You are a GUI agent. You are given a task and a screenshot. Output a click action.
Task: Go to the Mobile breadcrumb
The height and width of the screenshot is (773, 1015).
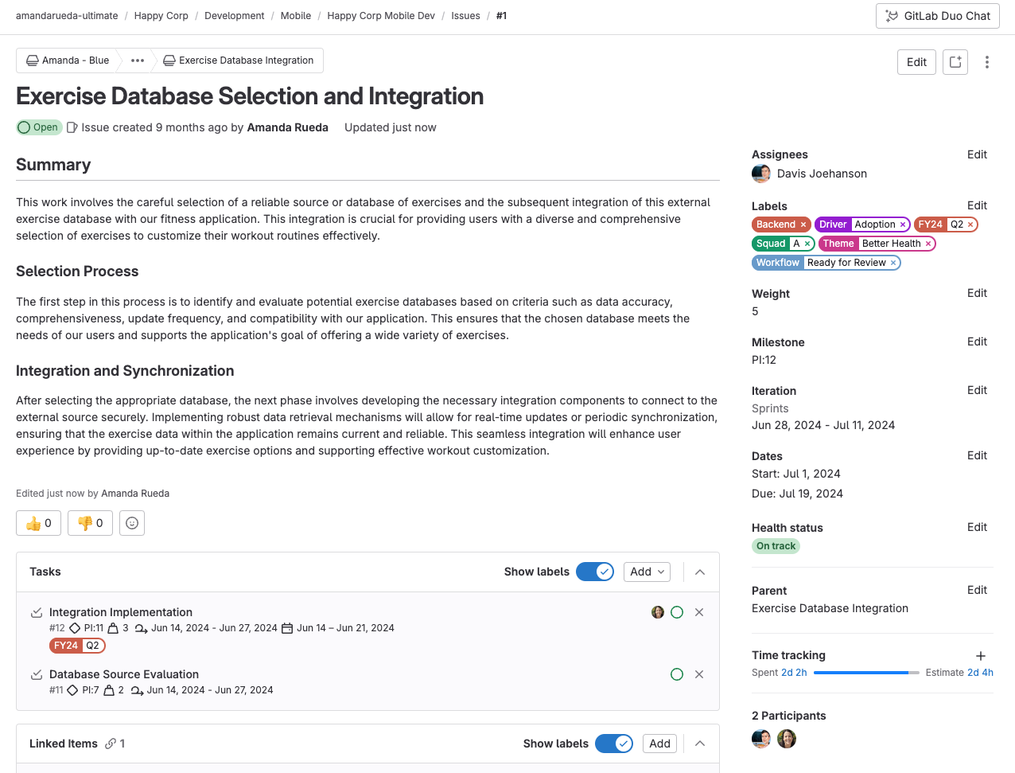click(x=296, y=16)
